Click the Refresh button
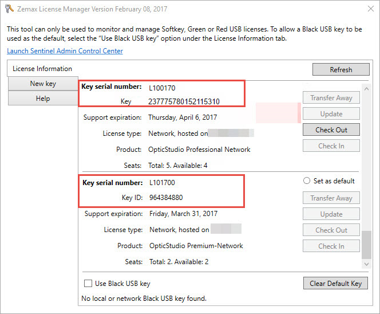380x314 pixels. point(341,70)
